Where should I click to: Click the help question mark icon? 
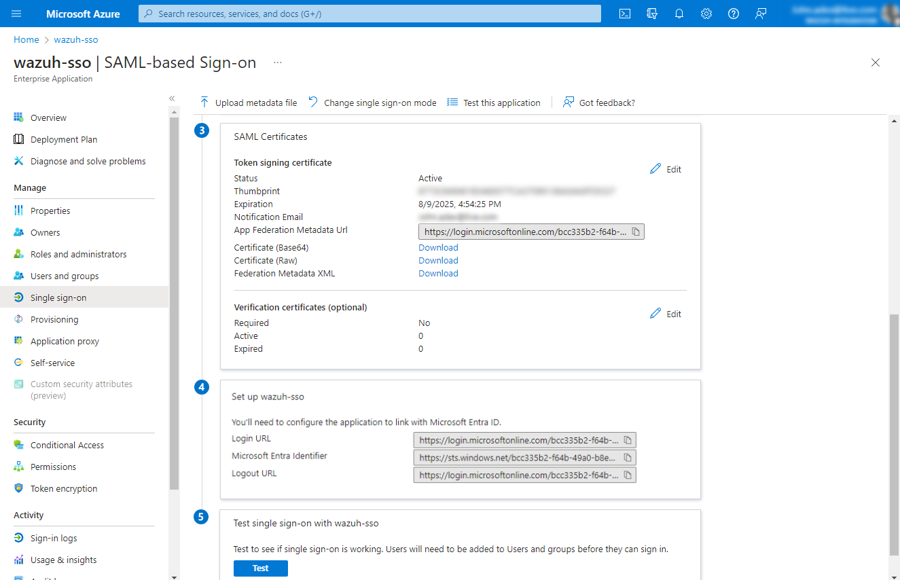734,14
